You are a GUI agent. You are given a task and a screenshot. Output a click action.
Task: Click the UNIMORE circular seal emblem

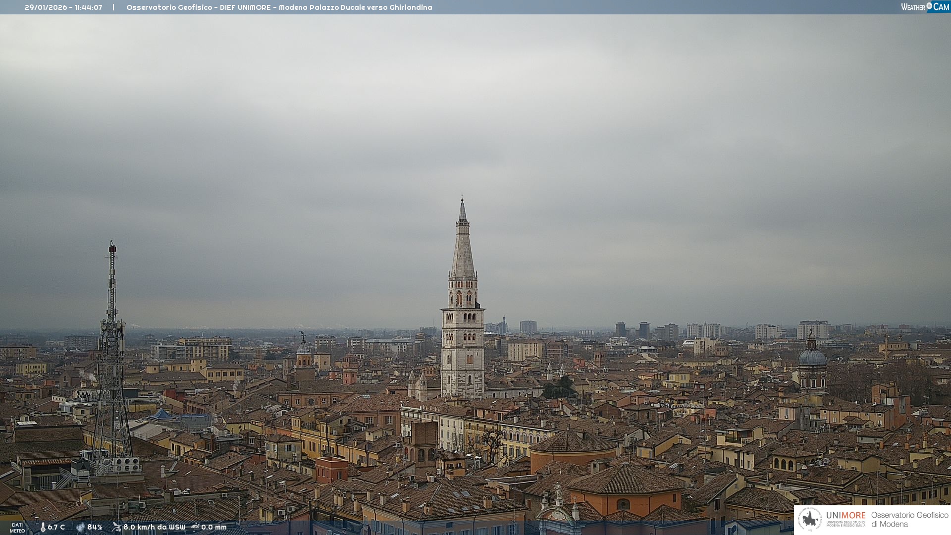click(810, 519)
